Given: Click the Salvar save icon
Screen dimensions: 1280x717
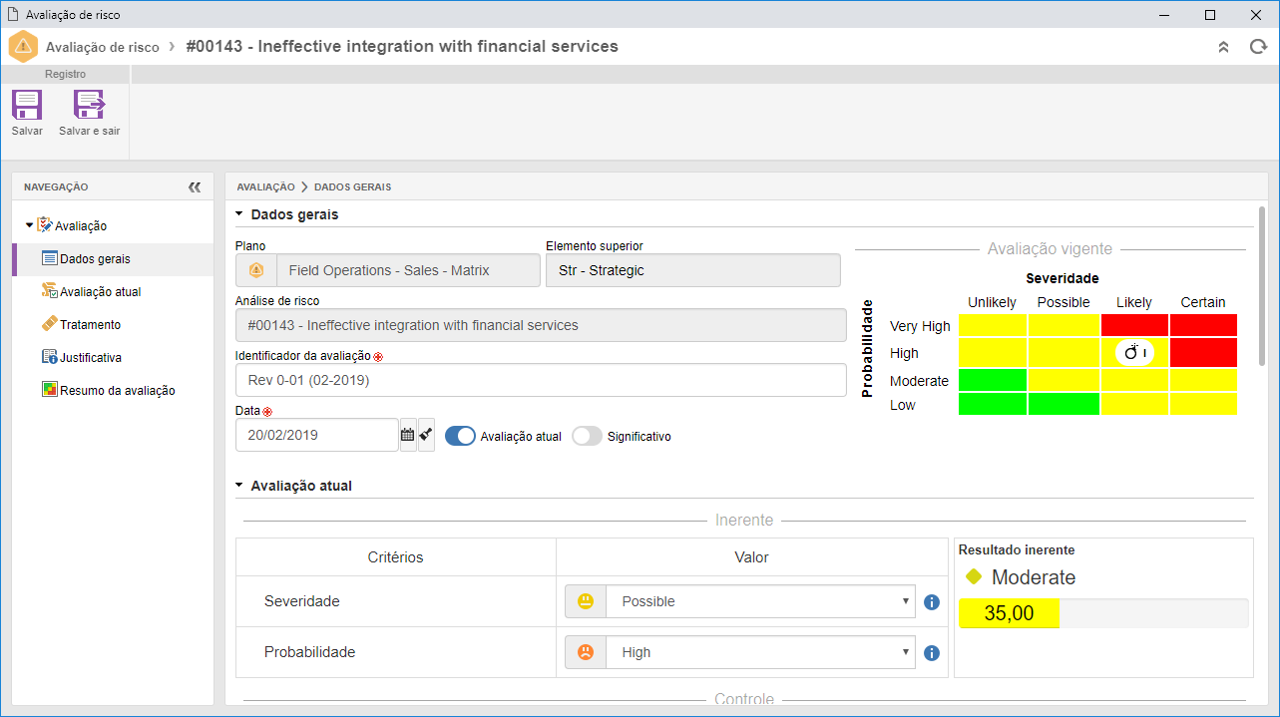Looking at the screenshot, I should tap(27, 106).
